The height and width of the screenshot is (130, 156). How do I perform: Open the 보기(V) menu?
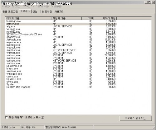pyautogui.click(x=27, y=7)
